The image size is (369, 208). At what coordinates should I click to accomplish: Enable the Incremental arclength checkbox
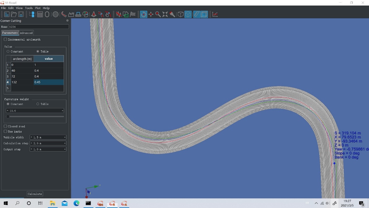click(5, 39)
